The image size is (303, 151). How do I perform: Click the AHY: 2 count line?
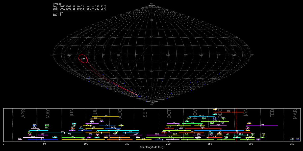(x=57, y=15)
